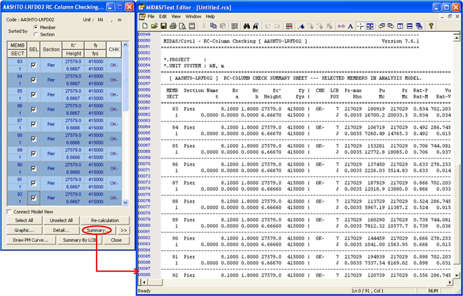
Task: Click the binoculars Find icon
Action: (x=246, y=26)
